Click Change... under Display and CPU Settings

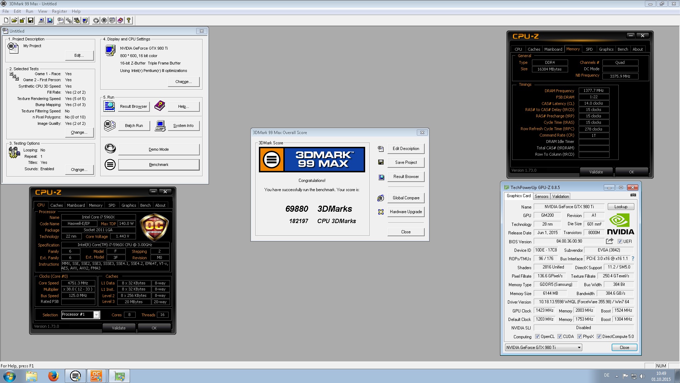[x=183, y=82]
